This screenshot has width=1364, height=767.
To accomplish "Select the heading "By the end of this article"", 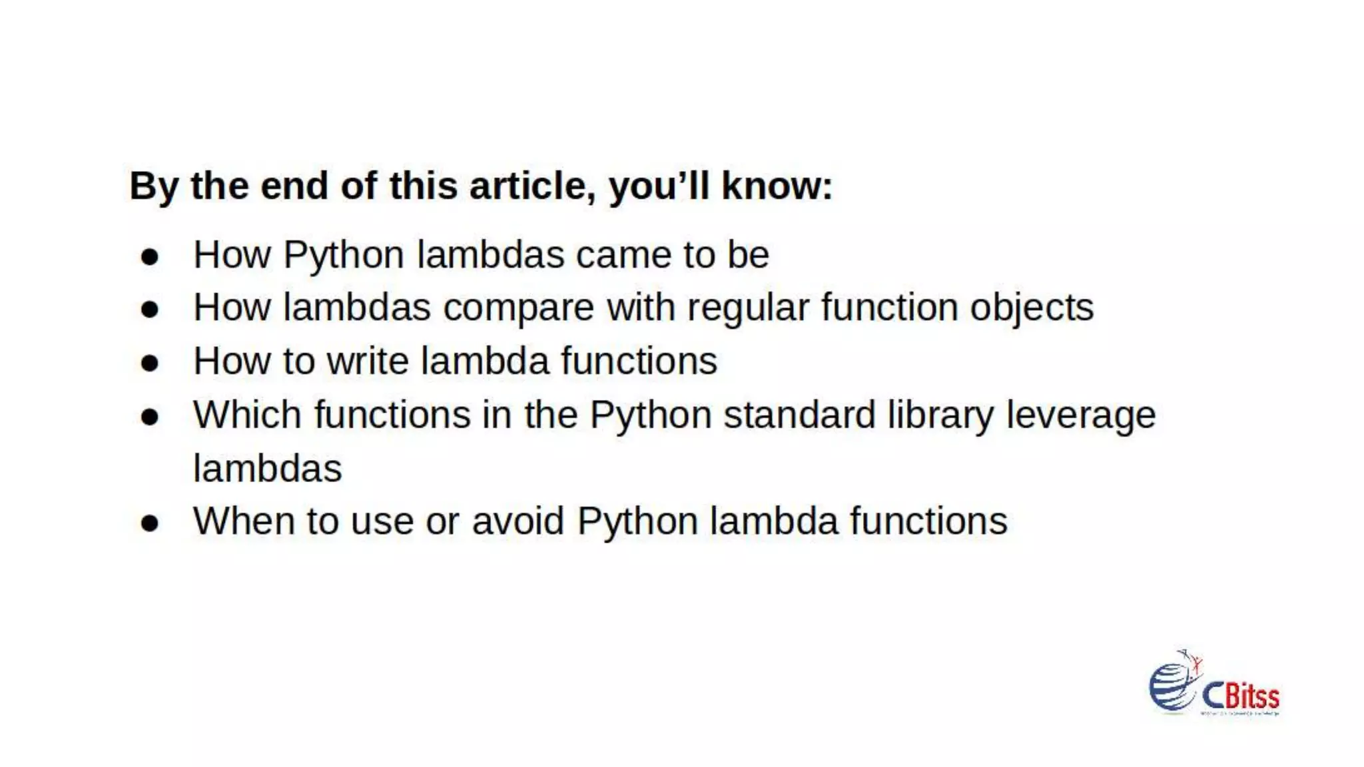I will (x=480, y=185).
